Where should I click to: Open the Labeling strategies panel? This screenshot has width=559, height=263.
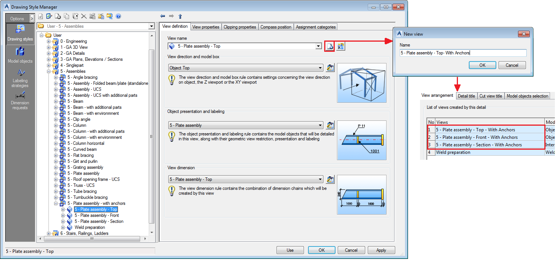(20, 78)
